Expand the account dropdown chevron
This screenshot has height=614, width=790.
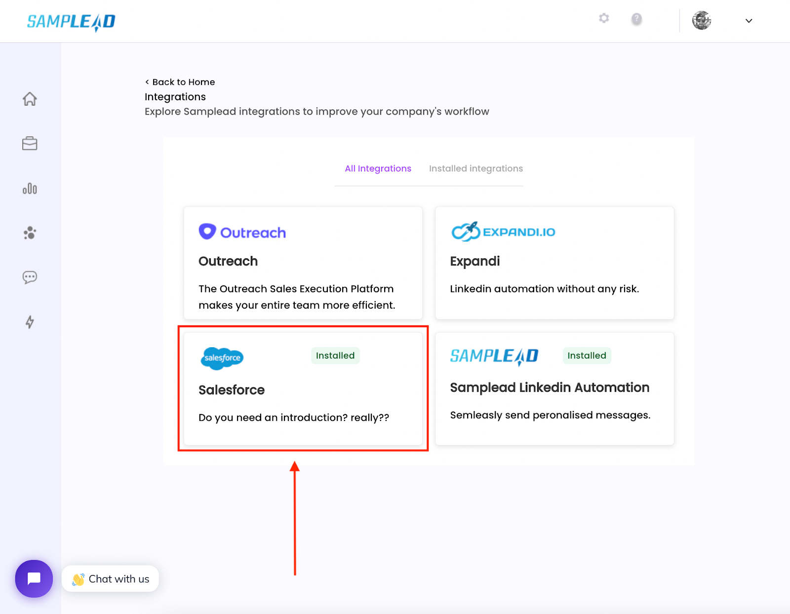(749, 21)
